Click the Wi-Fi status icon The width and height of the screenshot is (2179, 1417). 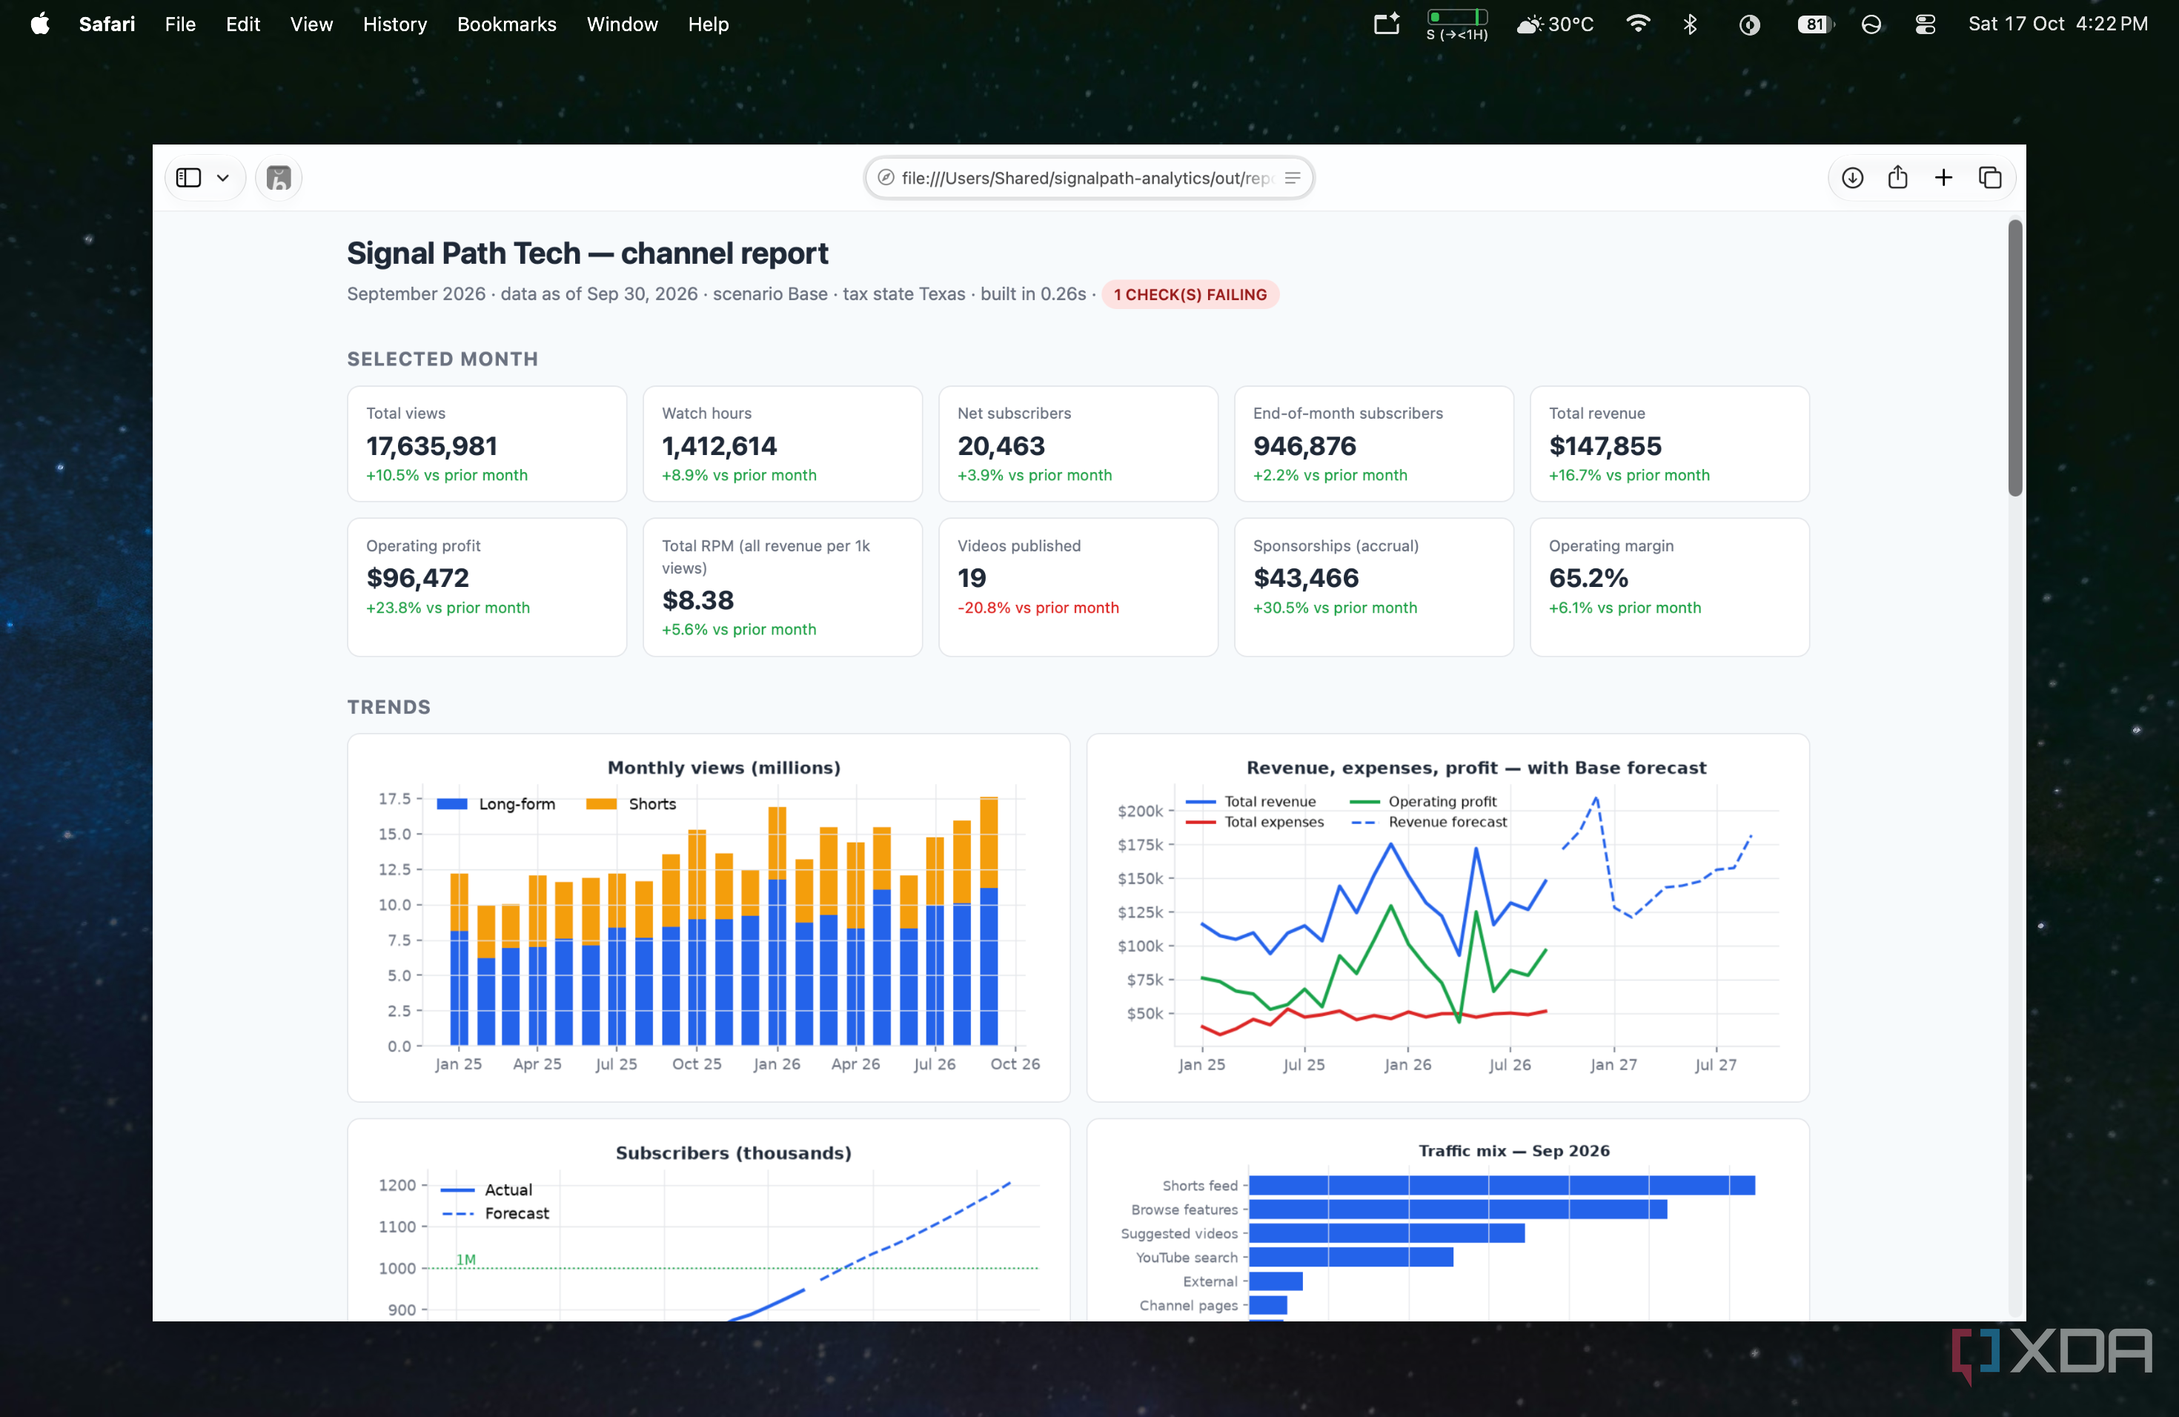point(1638,24)
